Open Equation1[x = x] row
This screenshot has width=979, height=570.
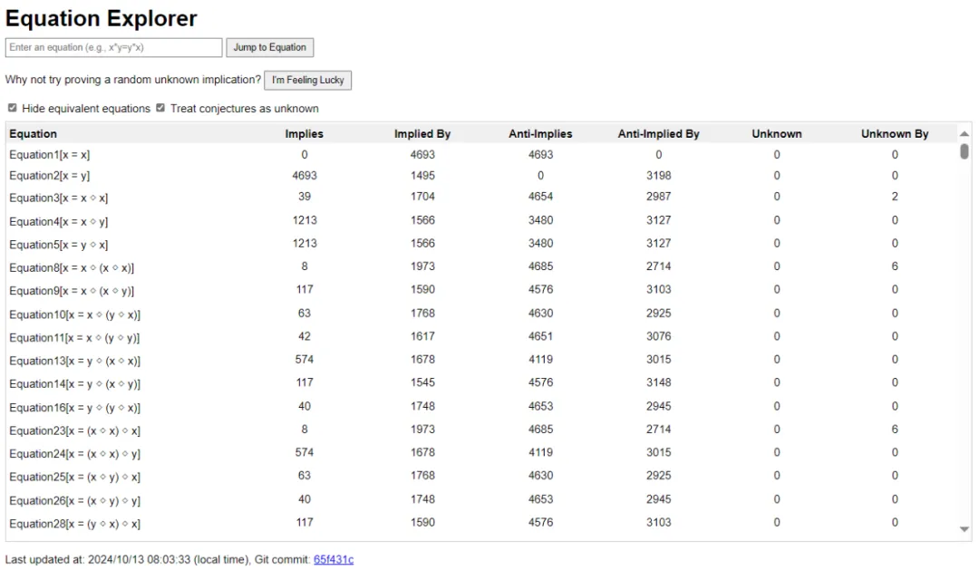pyautogui.click(x=49, y=155)
